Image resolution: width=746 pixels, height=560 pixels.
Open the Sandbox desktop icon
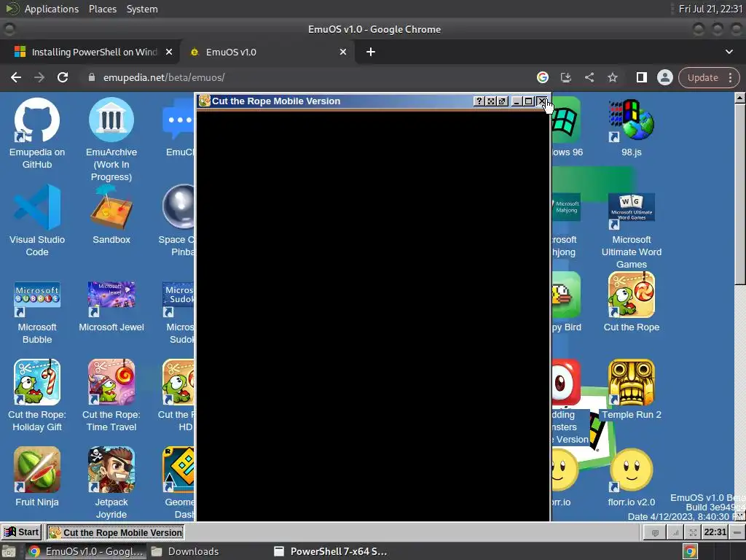click(x=111, y=214)
